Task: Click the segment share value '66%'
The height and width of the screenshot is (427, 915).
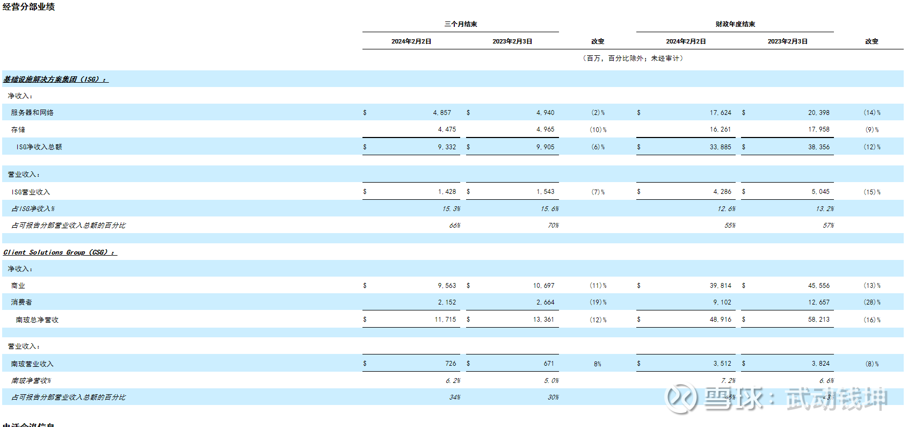Action: tap(455, 226)
